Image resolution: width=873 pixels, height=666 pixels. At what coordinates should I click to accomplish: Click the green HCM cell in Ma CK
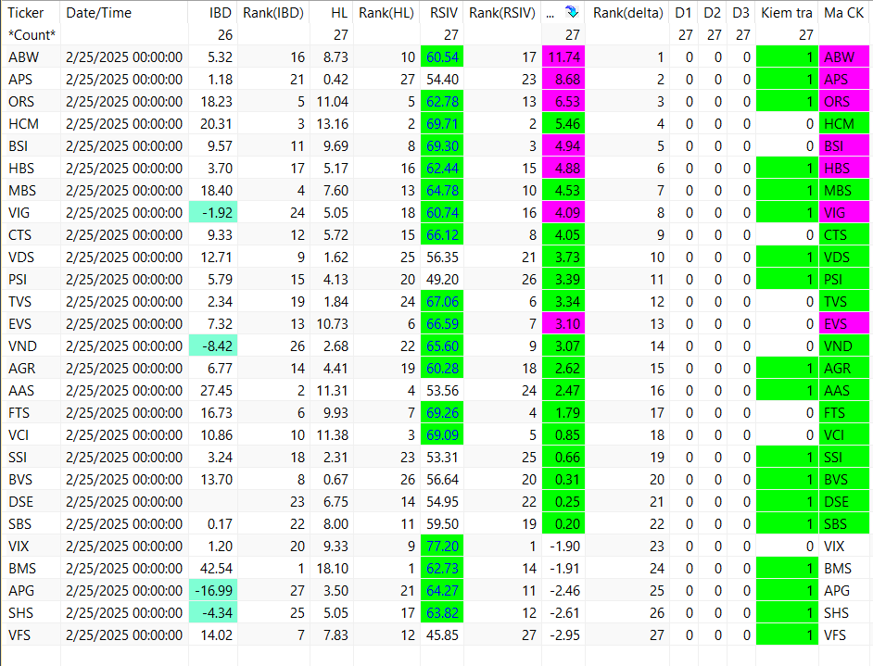click(844, 124)
